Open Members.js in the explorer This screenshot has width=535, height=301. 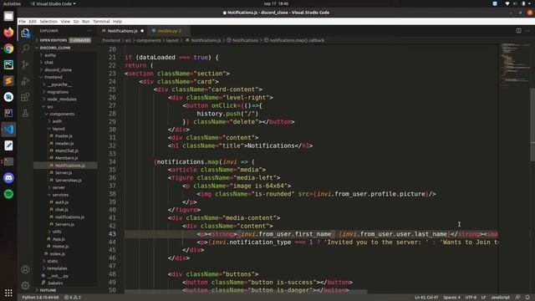pyautogui.click(x=67, y=158)
